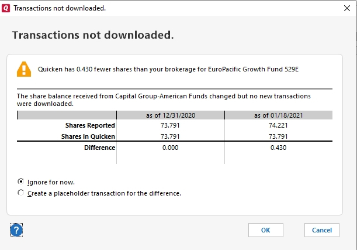Viewport: 357px width, 250px height.
Task: Select the 'Ignore for now' radio button
Action: [20, 181]
